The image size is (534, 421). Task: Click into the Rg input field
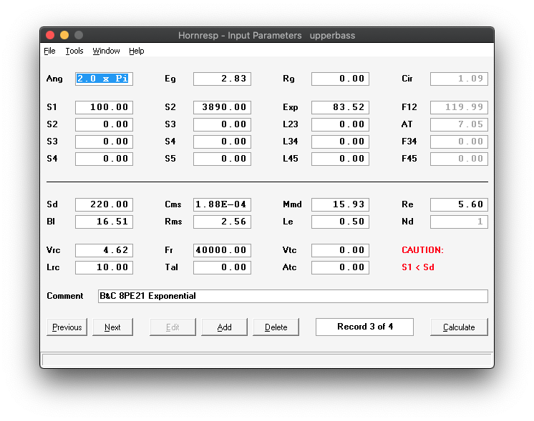click(340, 79)
